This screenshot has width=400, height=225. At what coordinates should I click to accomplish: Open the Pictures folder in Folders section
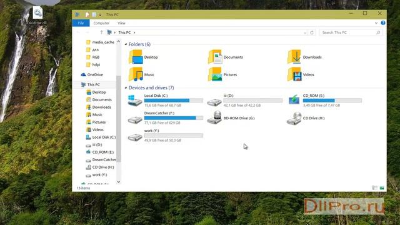pyautogui.click(x=222, y=74)
